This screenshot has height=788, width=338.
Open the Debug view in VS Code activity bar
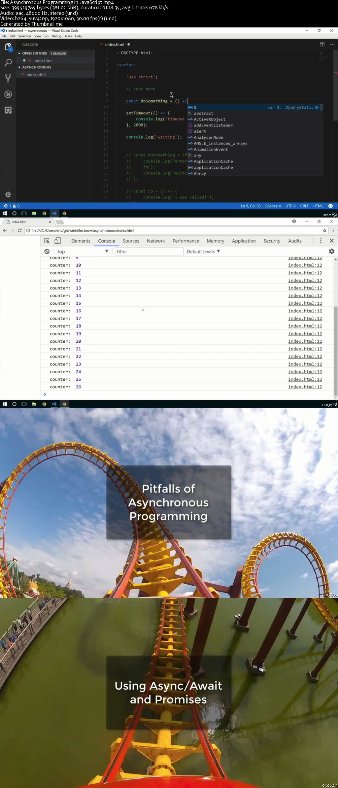[x=8, y=94]
